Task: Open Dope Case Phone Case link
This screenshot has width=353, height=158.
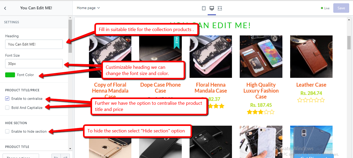Action: [x=160, y=88]
